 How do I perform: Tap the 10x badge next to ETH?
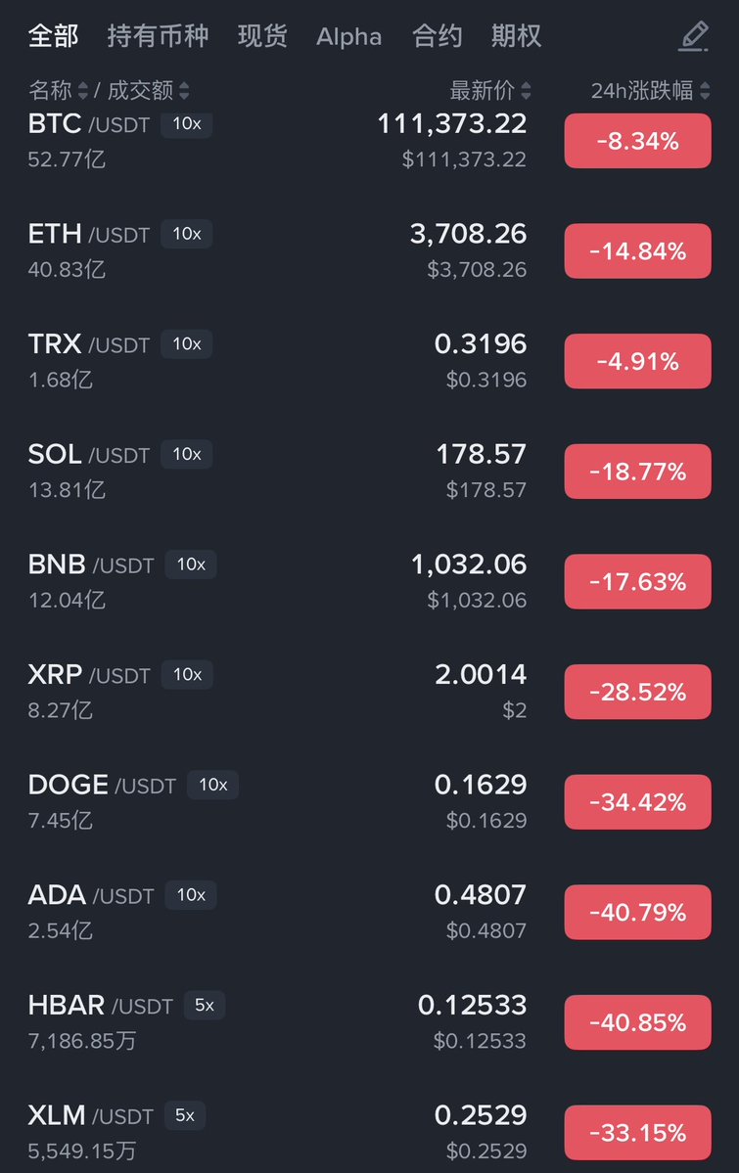(186, 234)
